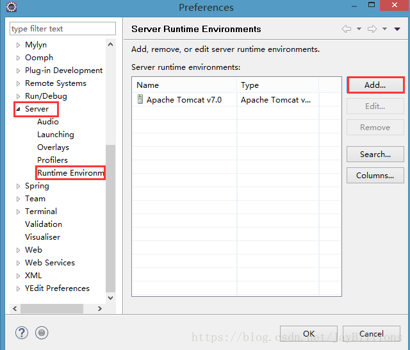Expand the YEdit Preferences node
The width and height of the screenshot is (410, 350).
point(18,288)
